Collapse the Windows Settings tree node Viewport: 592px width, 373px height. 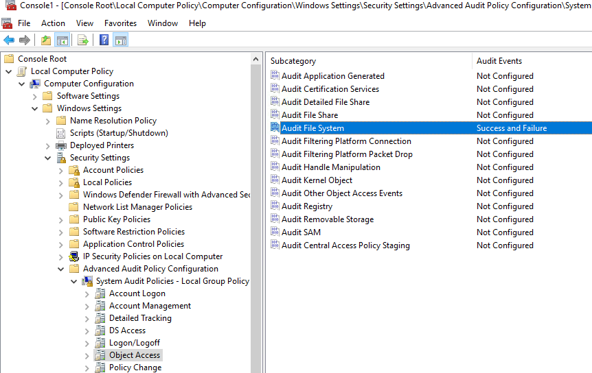point(34,108)
